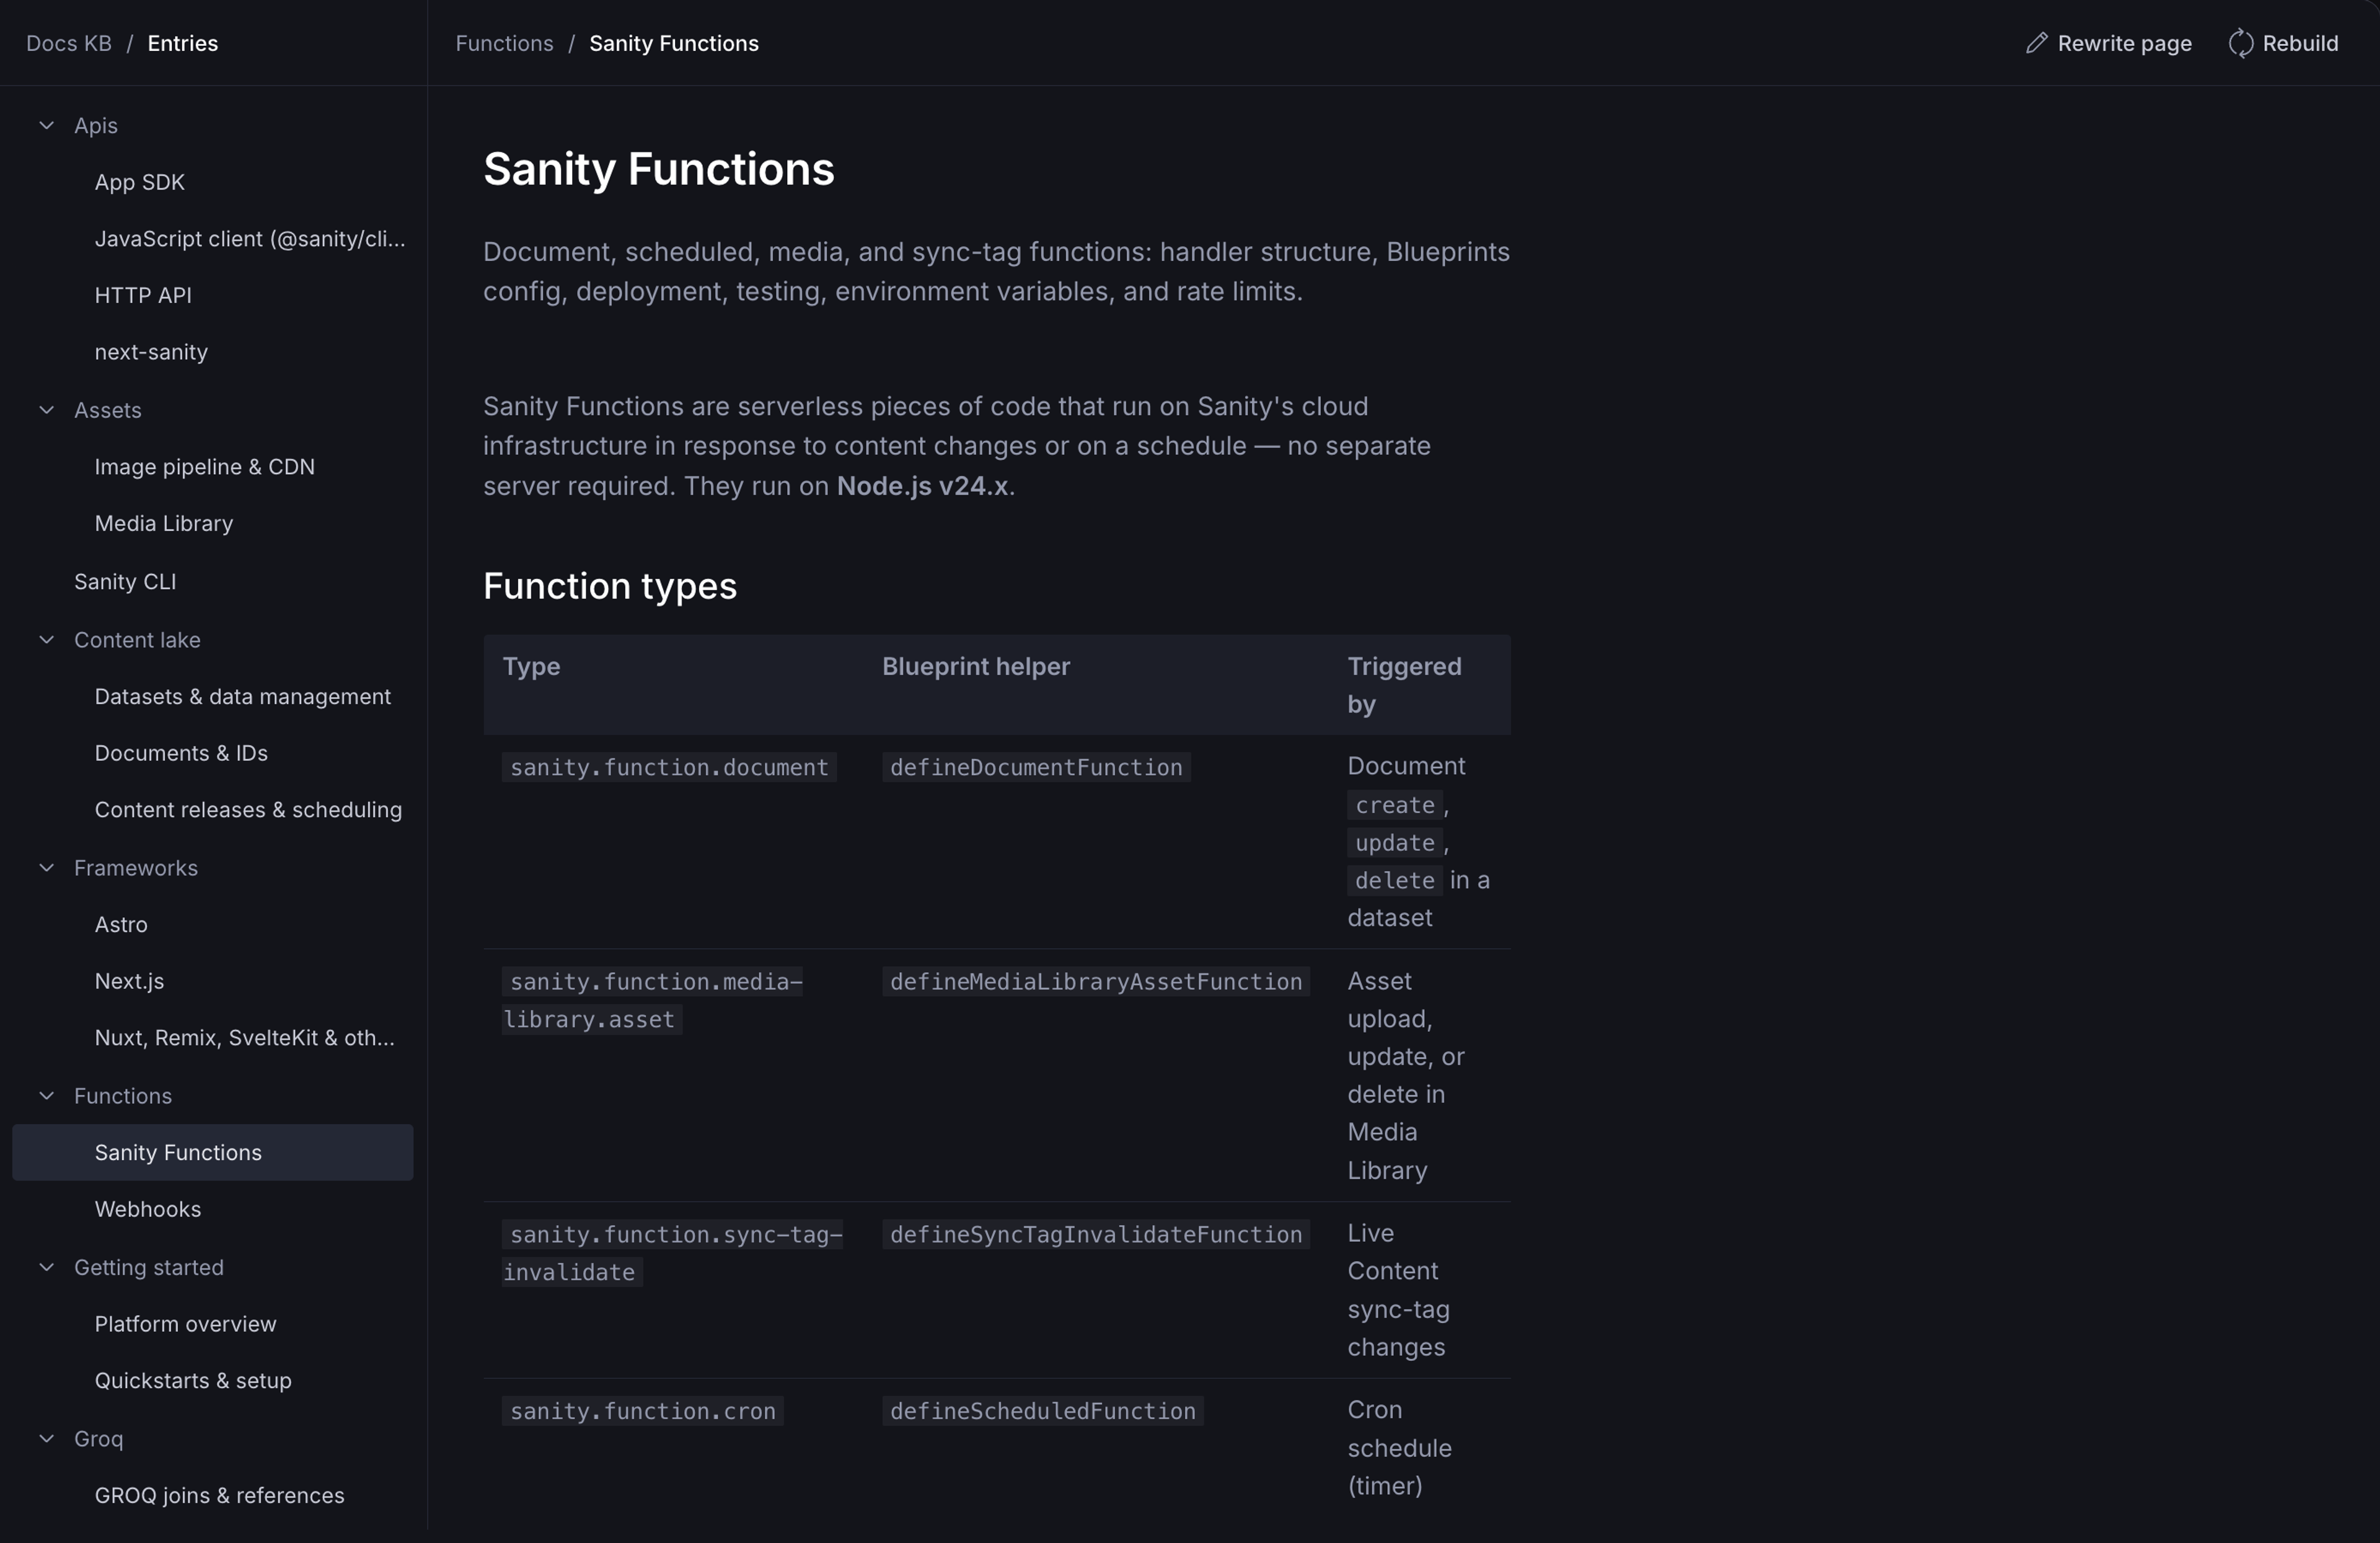
Task: Open the JavaScript client entry
Action: click(x=212, y=239)
